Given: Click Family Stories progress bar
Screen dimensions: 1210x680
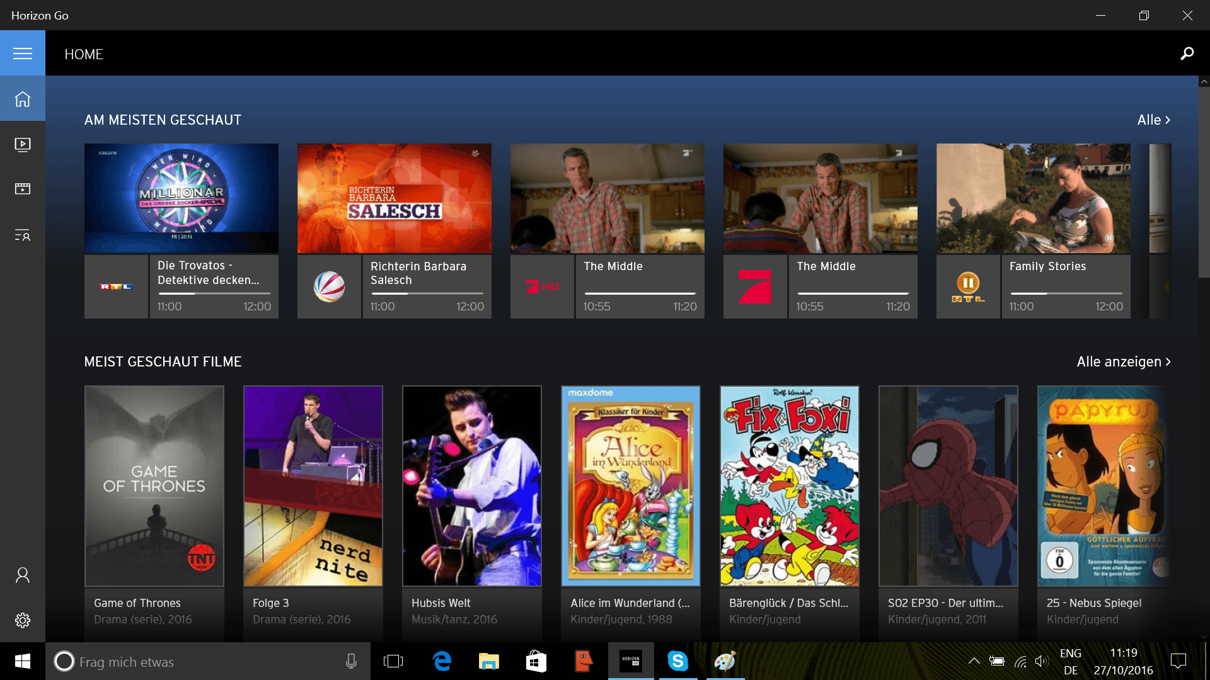Looking at the screenshot, I should point(1066,293).
